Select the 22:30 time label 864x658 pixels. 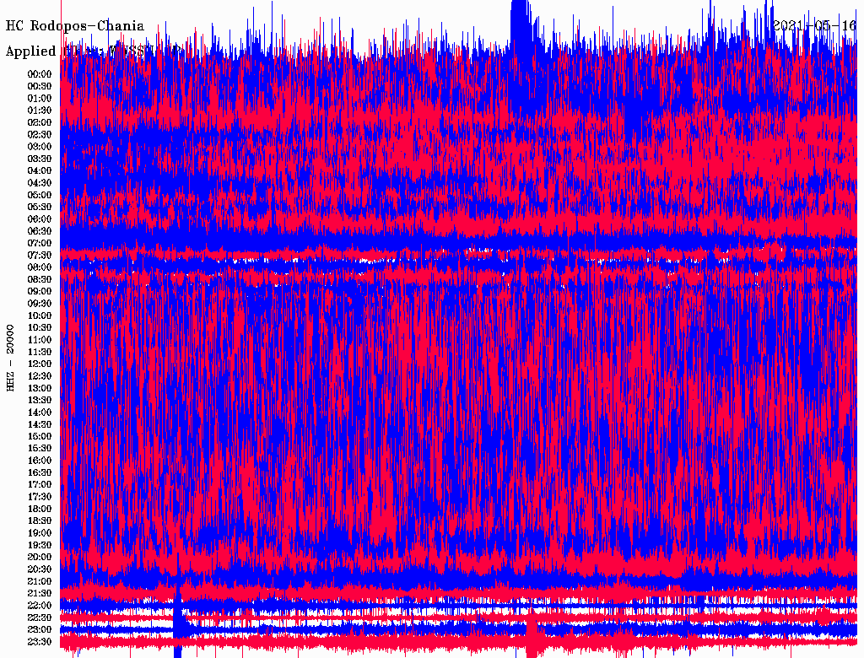[40, 618]
